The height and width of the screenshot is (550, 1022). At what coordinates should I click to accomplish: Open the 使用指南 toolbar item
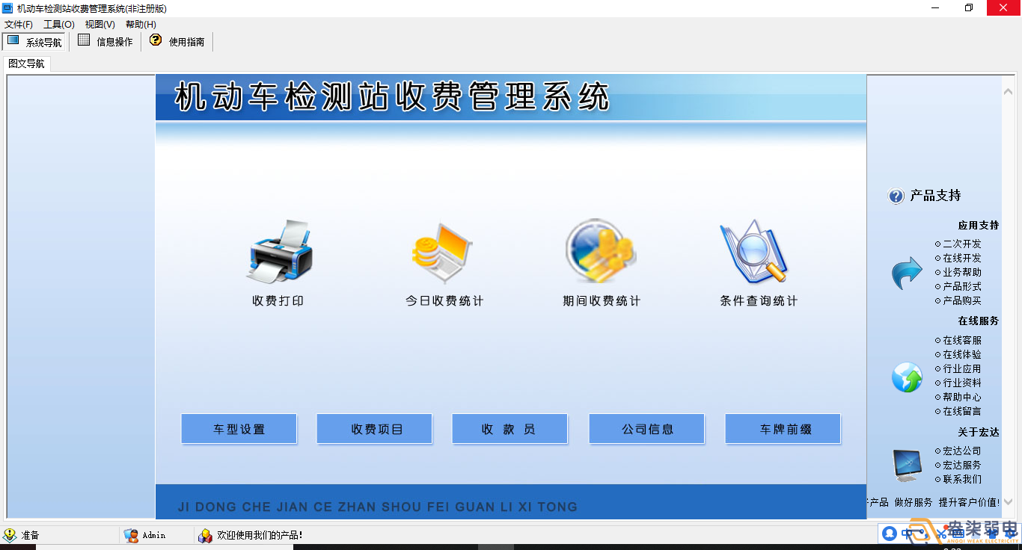[177, 41]
